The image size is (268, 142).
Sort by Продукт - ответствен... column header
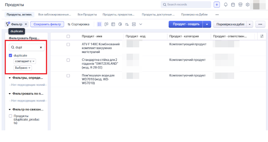click(230, 36)
